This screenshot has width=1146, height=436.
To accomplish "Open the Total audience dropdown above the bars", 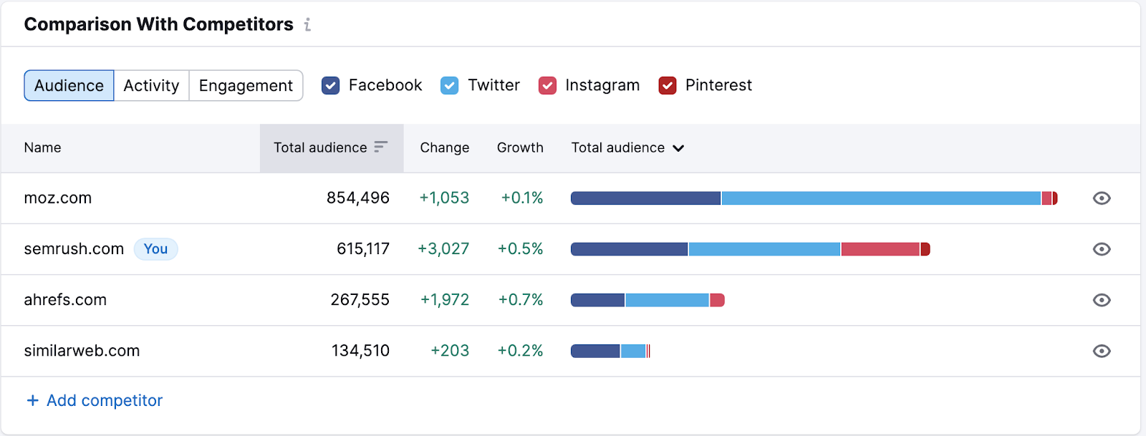I will click(x=627, y=147).
